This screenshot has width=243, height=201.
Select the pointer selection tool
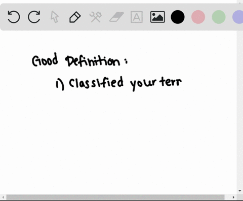pyautogui.click(x=55, y=17)
